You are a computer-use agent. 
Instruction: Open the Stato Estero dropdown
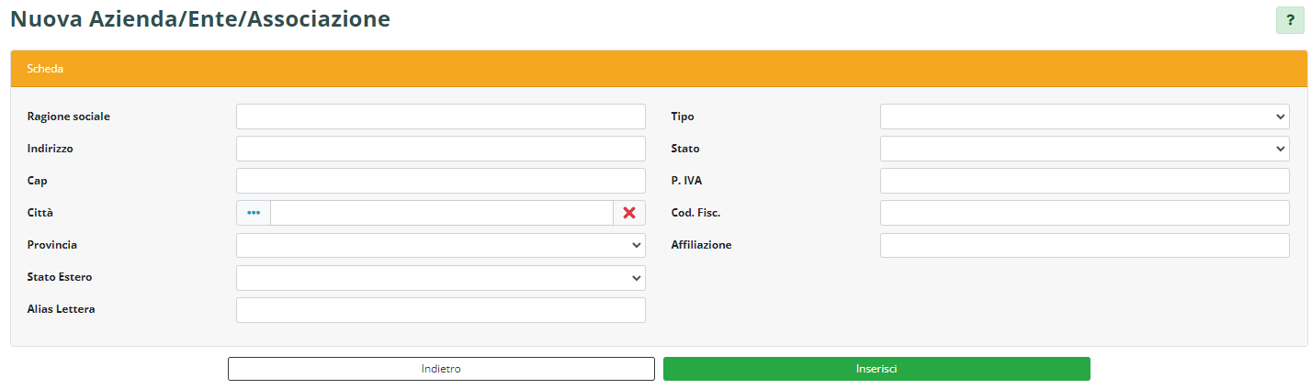(440, 277)
